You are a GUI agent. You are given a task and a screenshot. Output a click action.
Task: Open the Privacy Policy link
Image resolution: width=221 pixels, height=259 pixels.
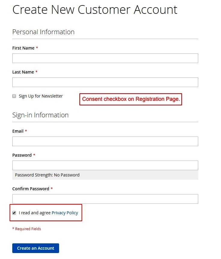coord(65,212)
